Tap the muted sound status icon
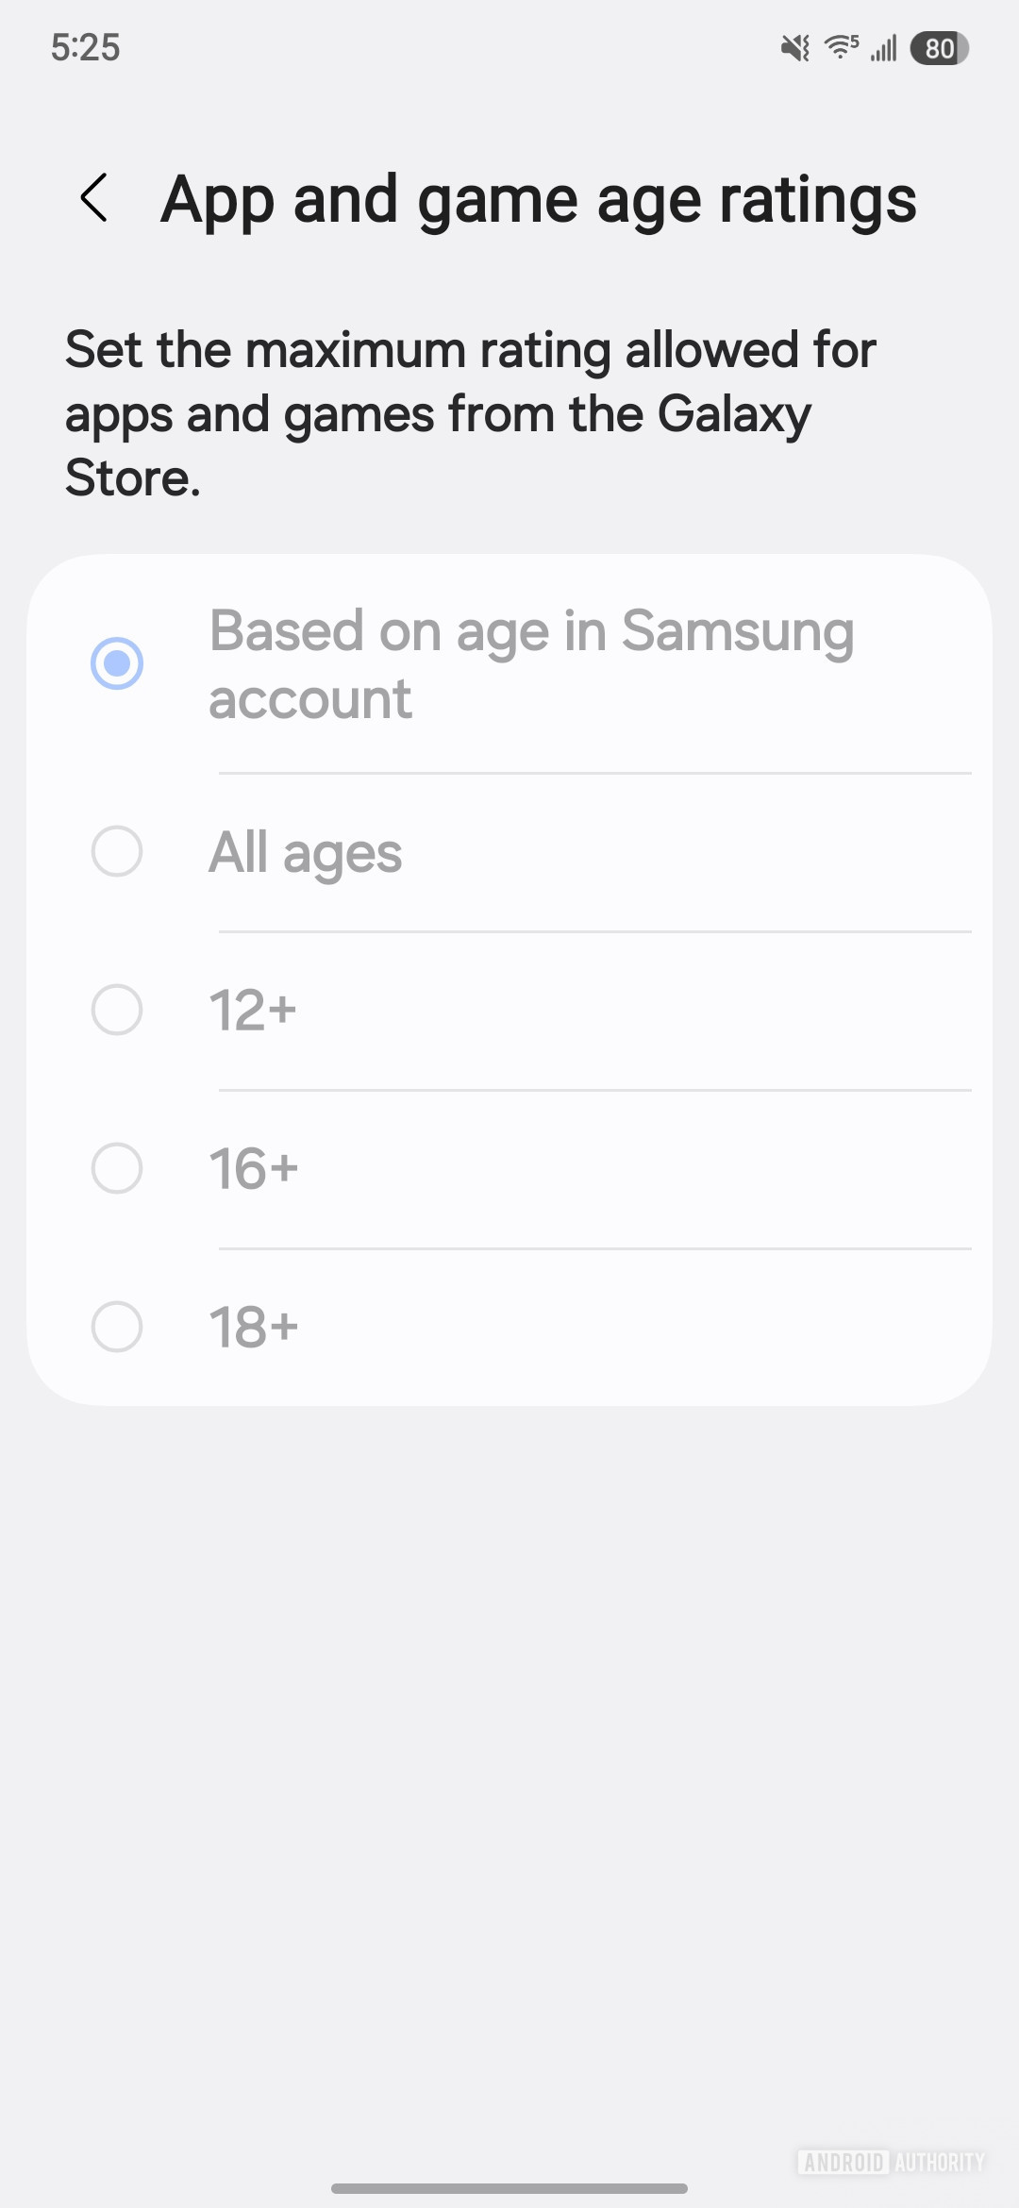This screenshot has height=2208, width=1019. pos(795,47)
